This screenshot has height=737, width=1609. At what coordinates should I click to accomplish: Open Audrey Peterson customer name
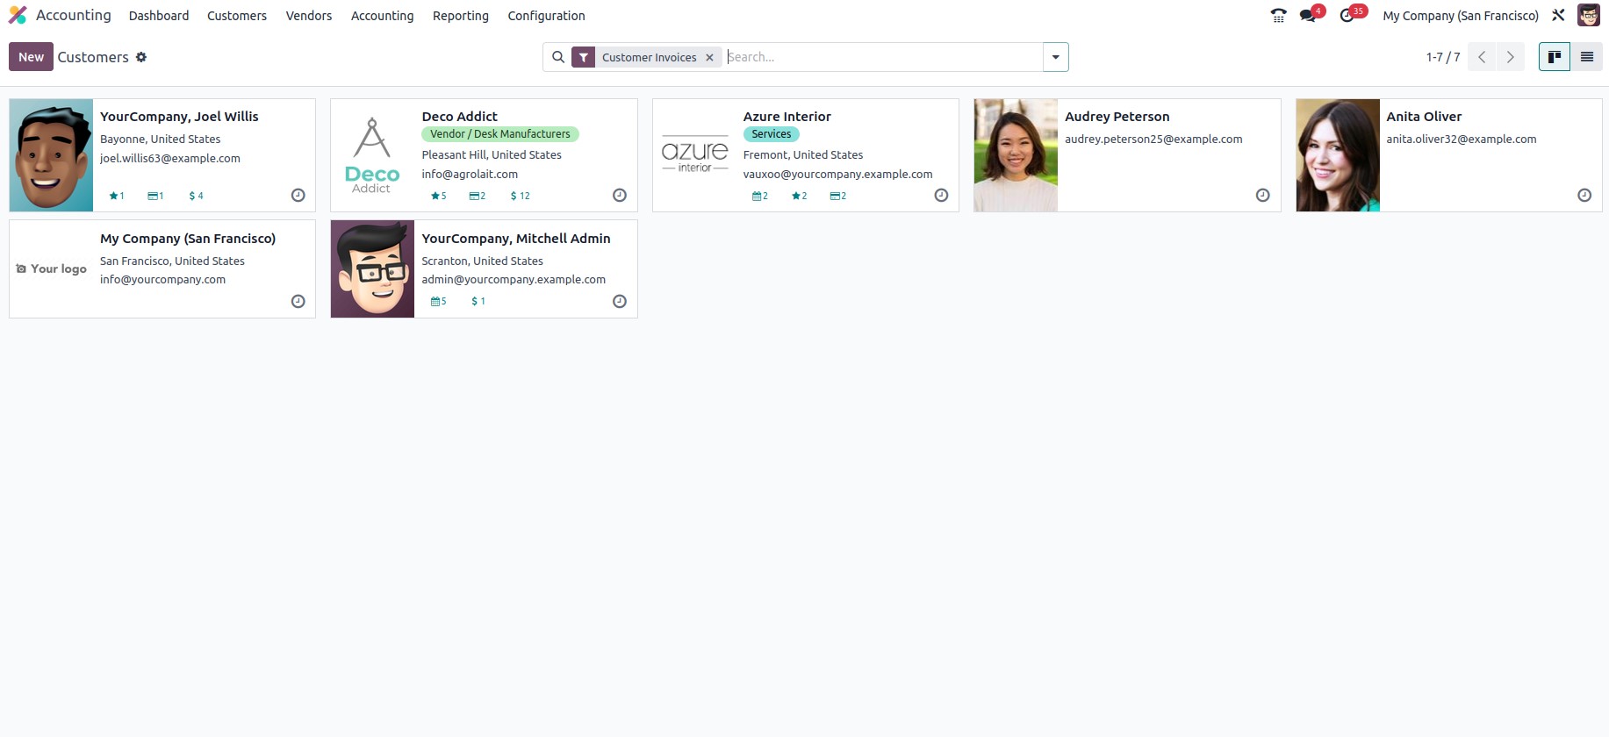pos(1117,117)
